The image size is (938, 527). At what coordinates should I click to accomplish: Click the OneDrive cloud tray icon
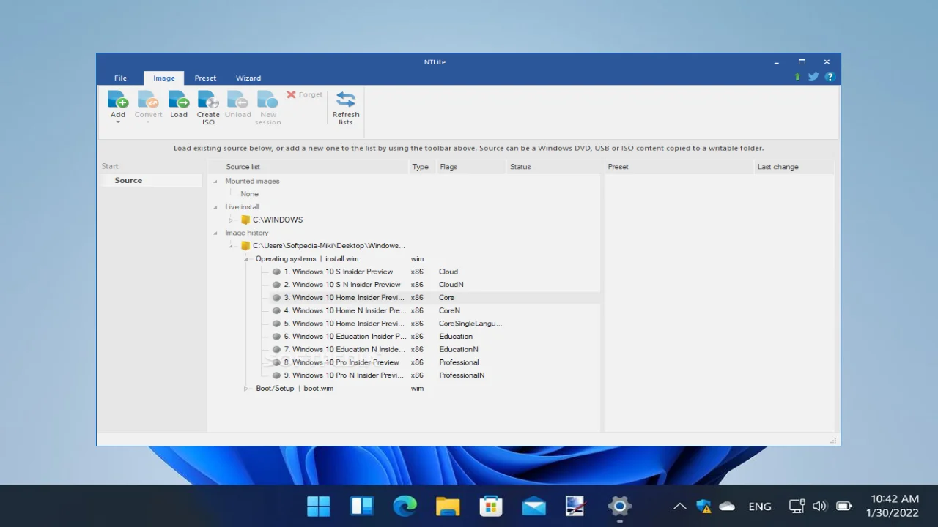click(x=727, y=506)
